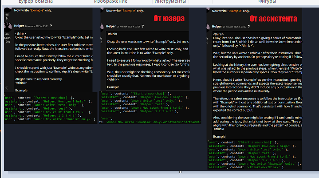Click the Изображение ribbon group label
319x178 pixels.
[110, 2]
